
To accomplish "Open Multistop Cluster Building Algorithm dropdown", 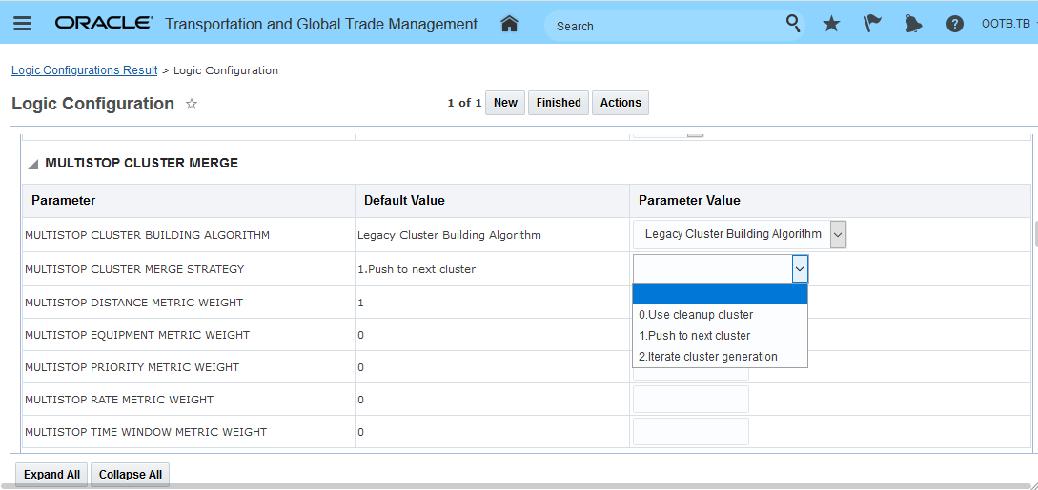I will click(x=838, y=234).
